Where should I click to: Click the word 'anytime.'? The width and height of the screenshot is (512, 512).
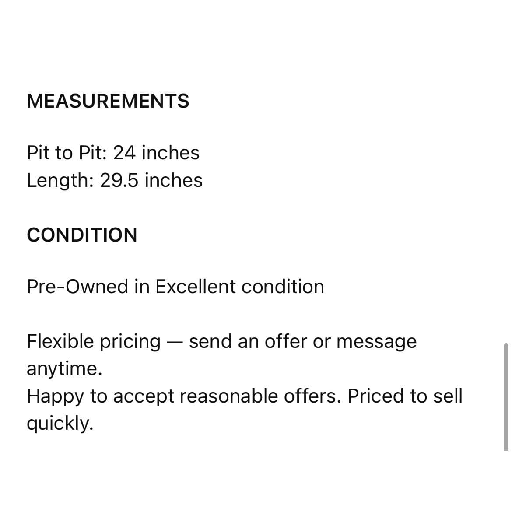64,369
